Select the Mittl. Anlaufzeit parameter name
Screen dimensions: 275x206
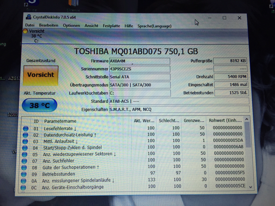[x=60, y=141]
